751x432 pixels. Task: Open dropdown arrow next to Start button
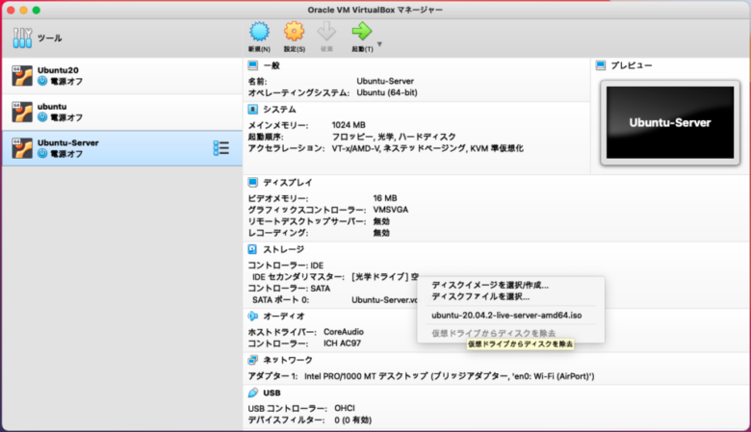[379, 44]
